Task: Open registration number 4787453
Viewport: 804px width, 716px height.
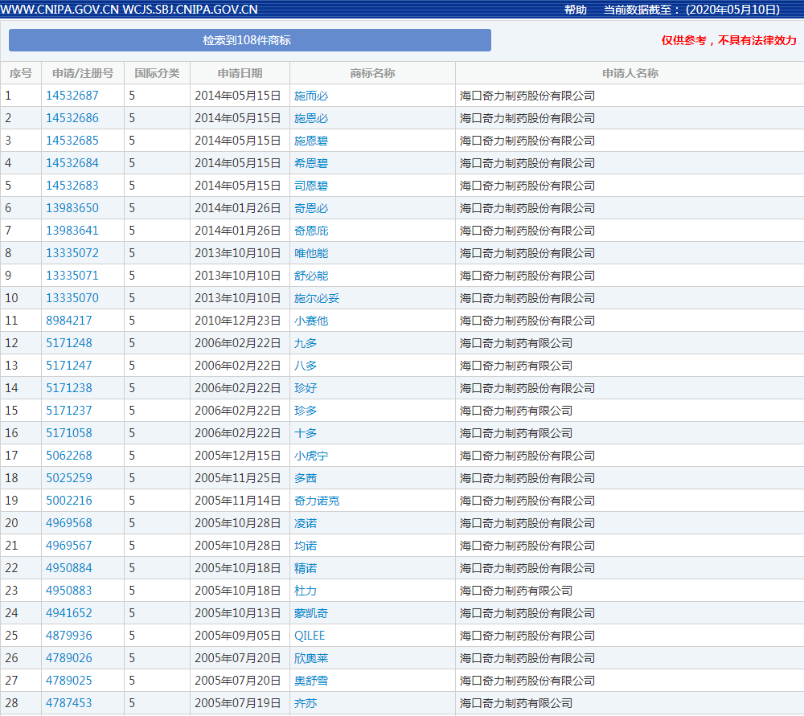Action: pyautogui.click(x=69, y=703)
